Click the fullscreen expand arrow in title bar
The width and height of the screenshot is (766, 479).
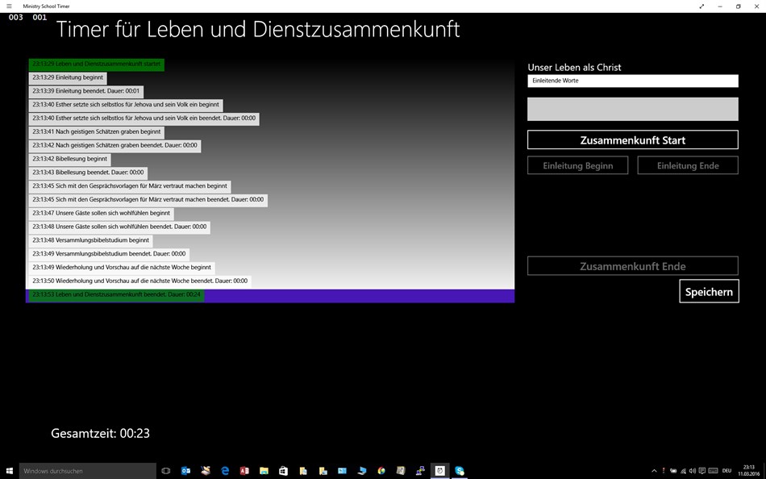tap(701, 6)
